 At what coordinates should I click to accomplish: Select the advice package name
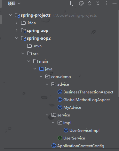[63, 84]
